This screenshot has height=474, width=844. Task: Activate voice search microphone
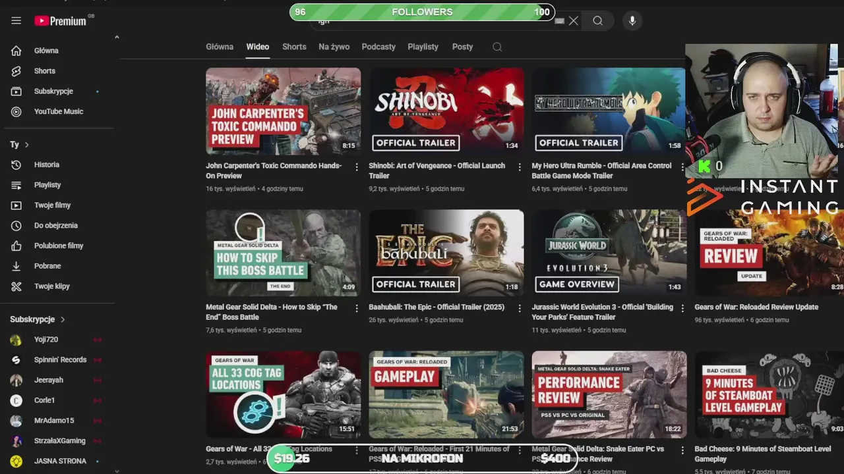point(632,21)
